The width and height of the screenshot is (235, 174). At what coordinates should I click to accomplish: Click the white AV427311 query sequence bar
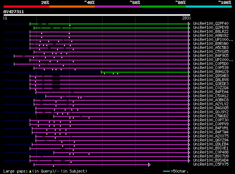click(97, 15)
